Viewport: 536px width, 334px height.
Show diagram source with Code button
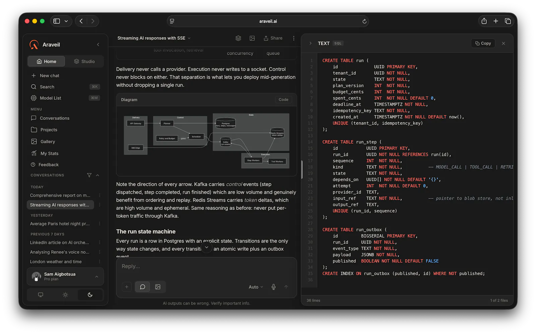283,100
